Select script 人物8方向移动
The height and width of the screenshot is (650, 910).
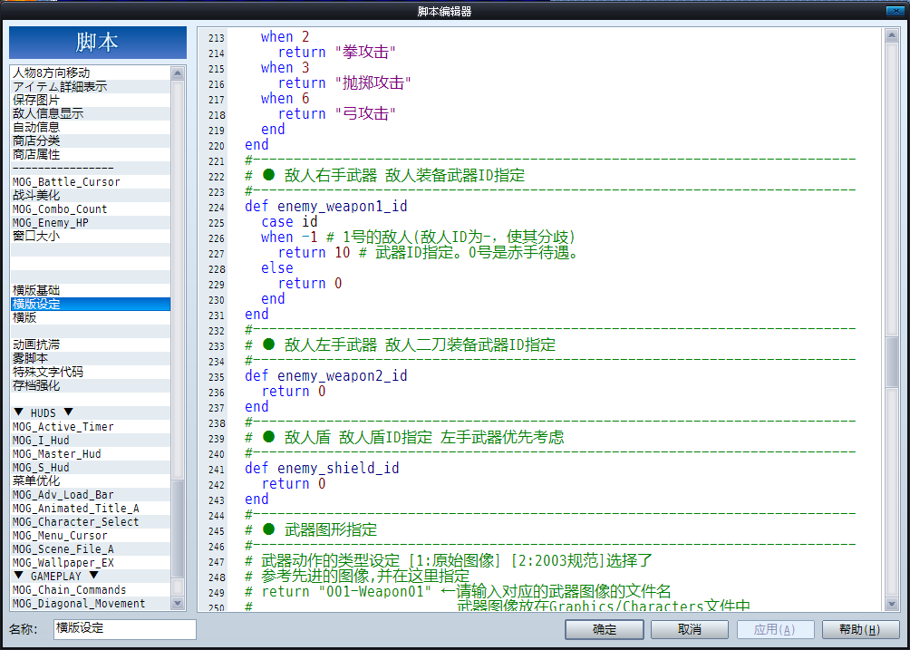click(91, 73)
